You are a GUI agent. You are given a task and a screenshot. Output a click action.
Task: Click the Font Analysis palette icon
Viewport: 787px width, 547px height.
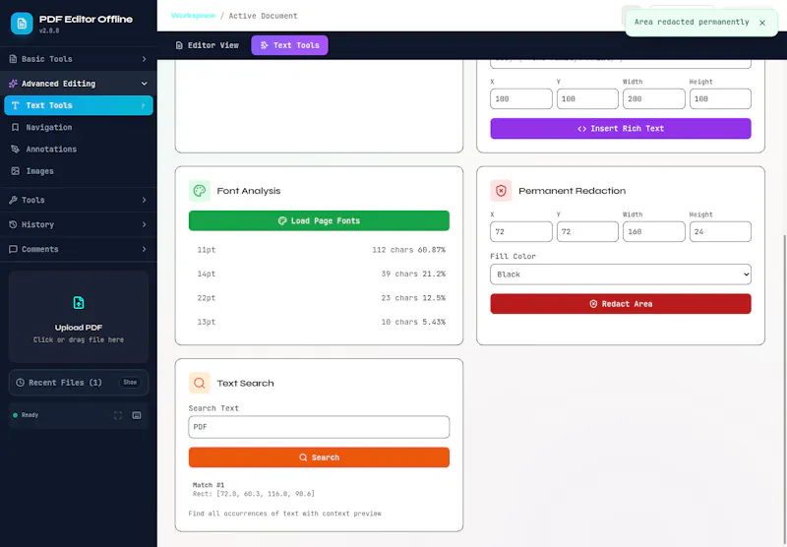point(200,191)
